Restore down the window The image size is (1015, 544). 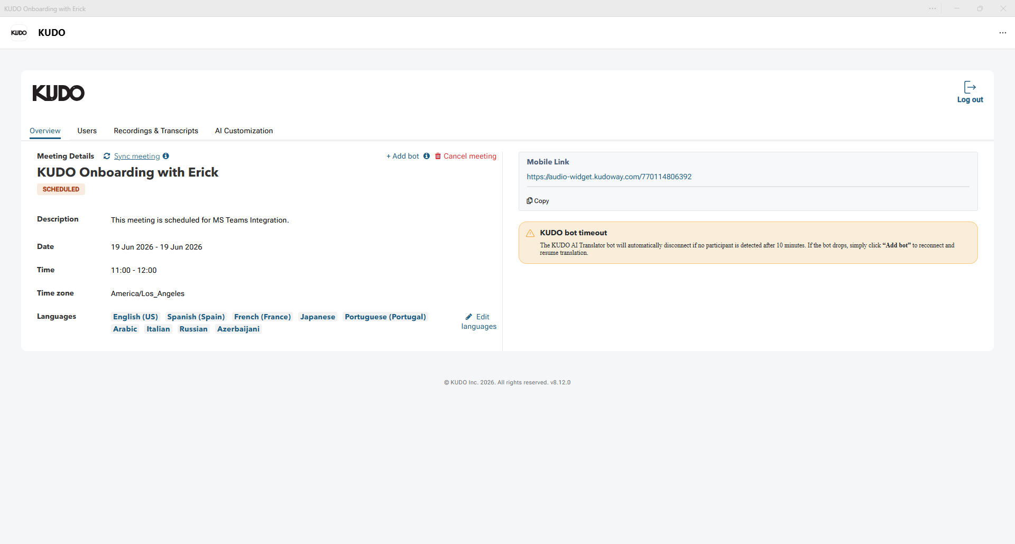[x=980, y=8]
